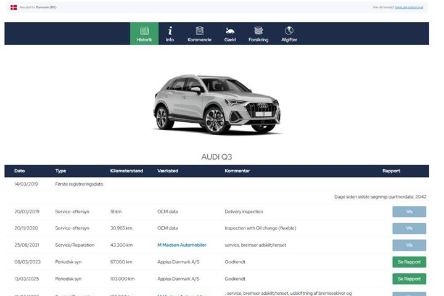
Task: Click 'Inspection with Oil change (flexible)' comment
Action: 260,228
